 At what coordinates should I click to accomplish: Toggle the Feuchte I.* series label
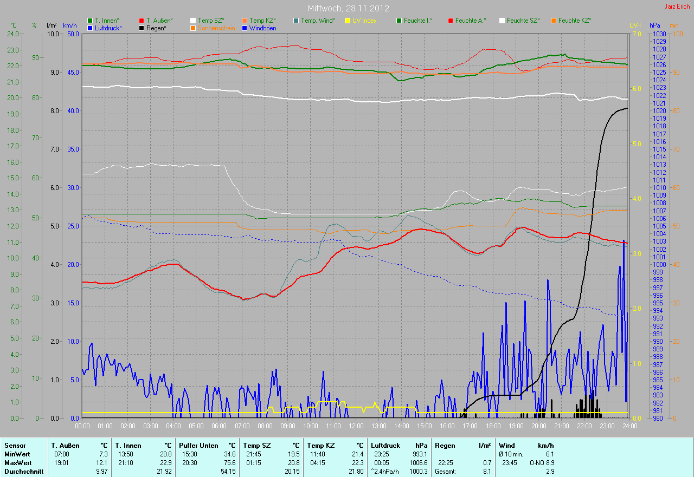(418, 21)
